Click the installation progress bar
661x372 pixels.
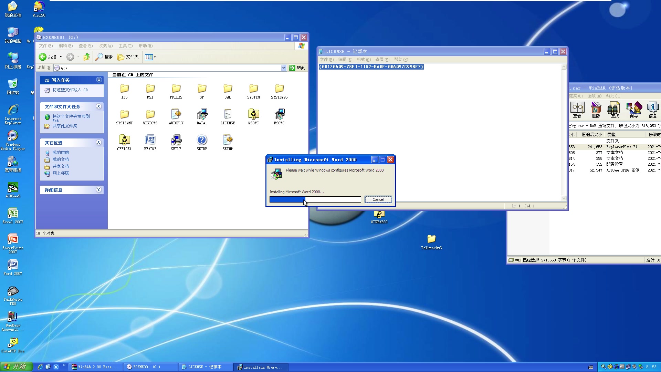(x=315, y=199)
